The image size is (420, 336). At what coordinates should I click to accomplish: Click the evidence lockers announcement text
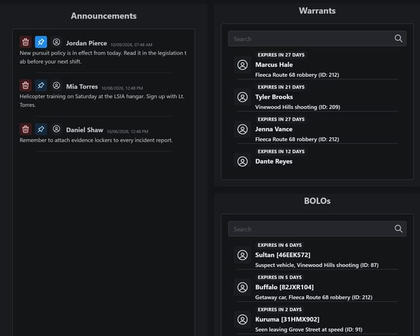coord(96,140)
